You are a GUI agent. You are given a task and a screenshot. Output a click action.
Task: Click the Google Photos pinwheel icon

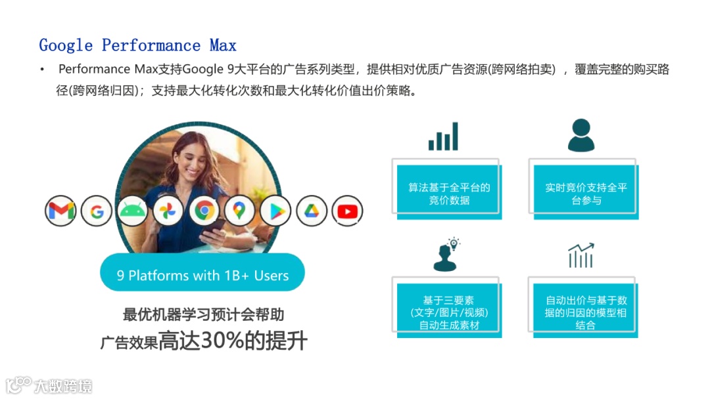pyautogui.click(x=168, y=211)
